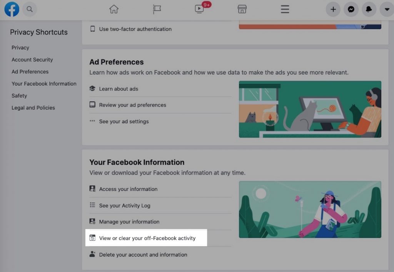Viewport: 394px width, 272px height.
Task: Open Review your ad preferences
Action: click(x=132, y=105)
